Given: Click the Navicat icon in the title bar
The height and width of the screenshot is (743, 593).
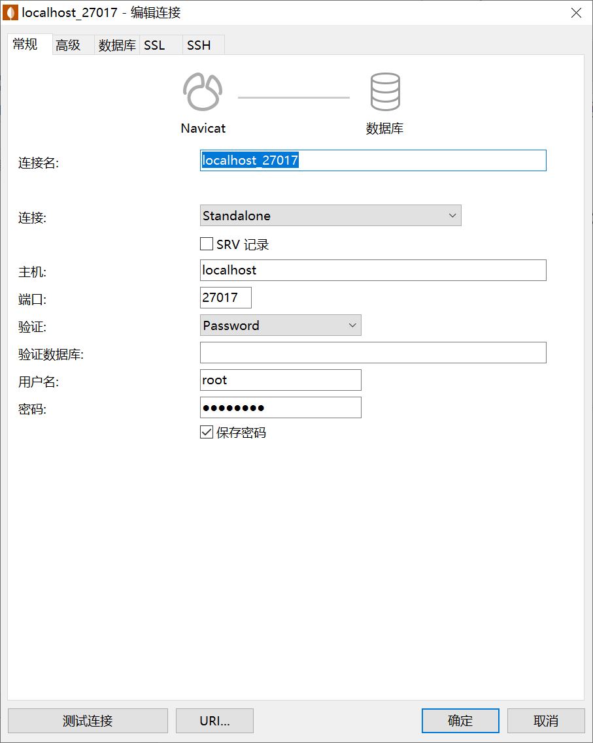Looking at the screenshot, I should 10,12.
